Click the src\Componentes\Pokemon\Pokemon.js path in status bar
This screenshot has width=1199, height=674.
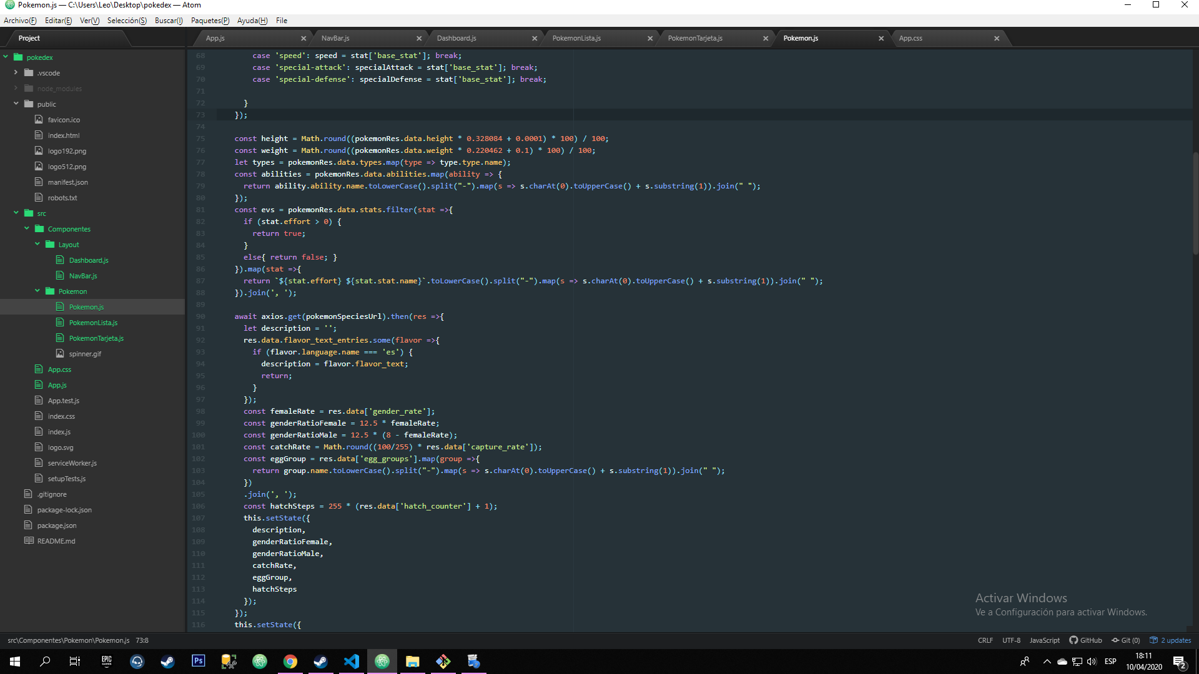pyautogui.click(x=69, y=640)
